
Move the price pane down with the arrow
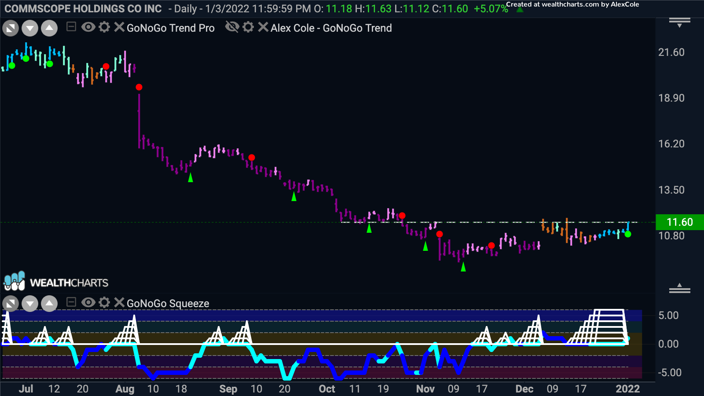[30, 29]
